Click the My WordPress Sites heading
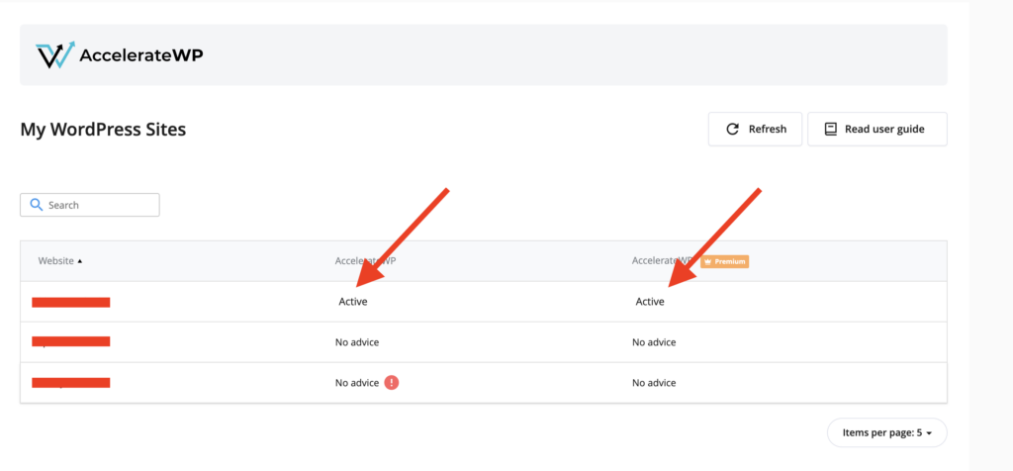1013x471 pixels. [103, 130]
